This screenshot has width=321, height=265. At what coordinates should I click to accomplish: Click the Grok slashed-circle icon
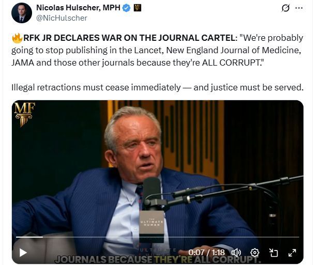click(285, 8)
